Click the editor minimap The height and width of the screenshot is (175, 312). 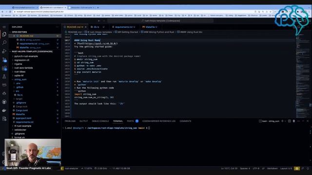[x=302, y=75]
